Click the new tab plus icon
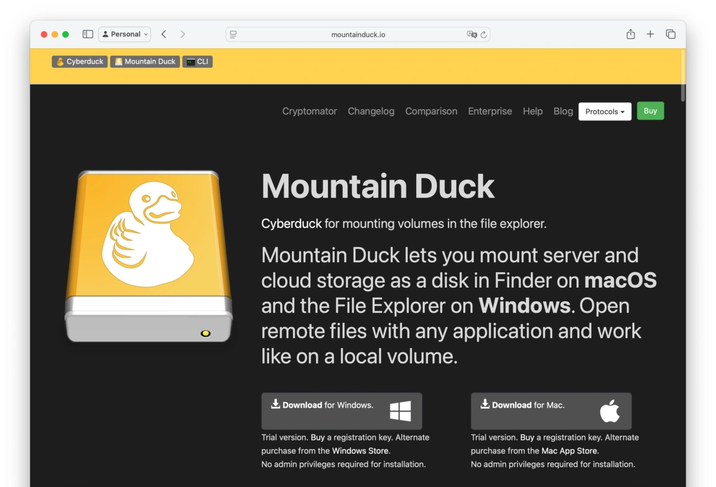This screenshot has width=716, height=487. (651, 34)
